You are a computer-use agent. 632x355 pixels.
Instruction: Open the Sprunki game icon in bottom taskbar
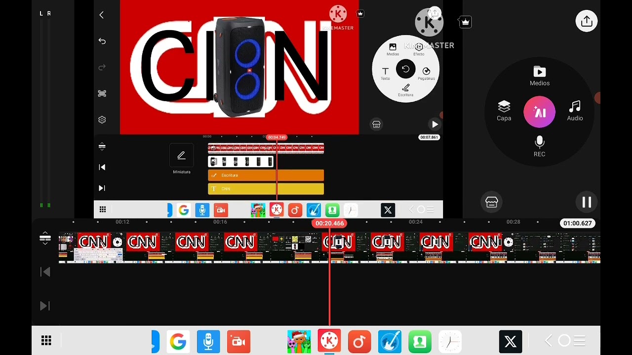[x=299, y=341]
